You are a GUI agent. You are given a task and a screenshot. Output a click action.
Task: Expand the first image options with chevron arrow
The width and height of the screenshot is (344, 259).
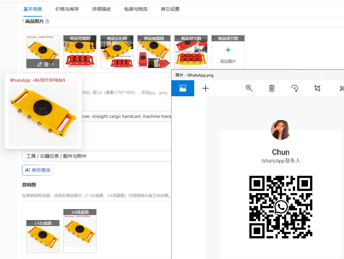pyautogui.click(x=53, y=64)
